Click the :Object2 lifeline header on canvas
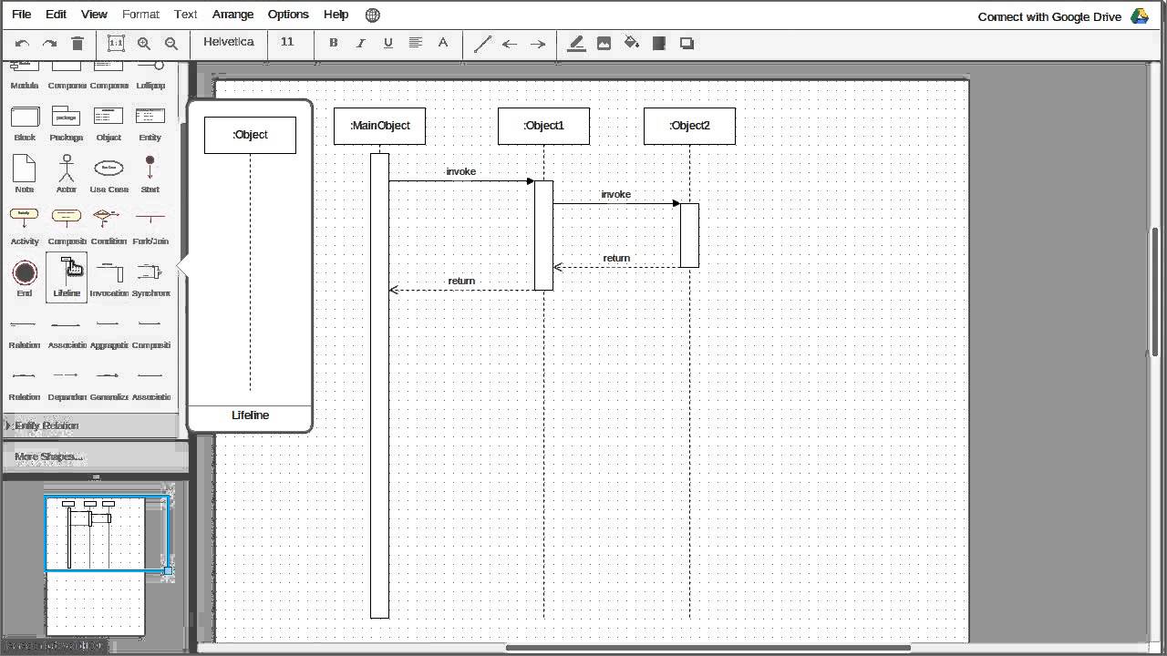This screenshot has height=656, width=1167. pos(689,126)
